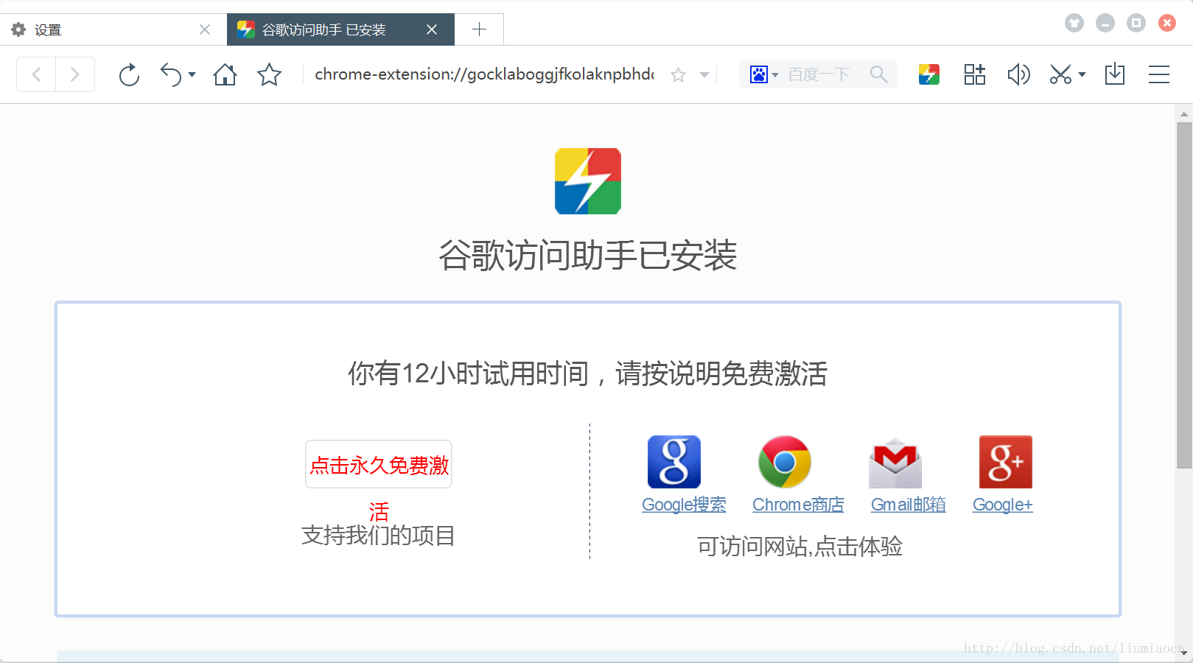Screen dimensions: 1193x663
Task: Click the 谷歌访问助手已安装 heading
Action: (588, 256)
